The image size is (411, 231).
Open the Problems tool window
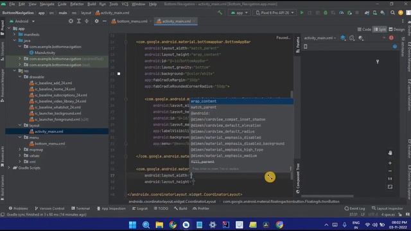coord(18,209)
